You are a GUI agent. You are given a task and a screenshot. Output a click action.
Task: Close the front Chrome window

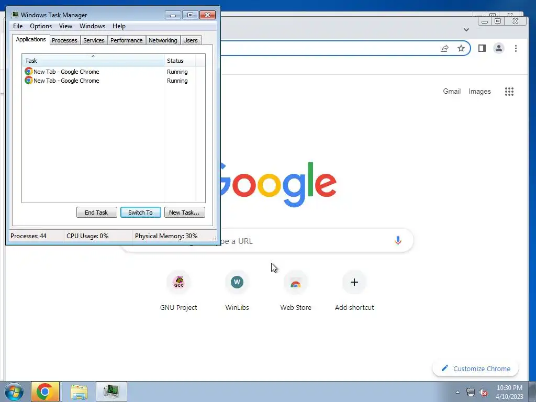coord(515,21)
